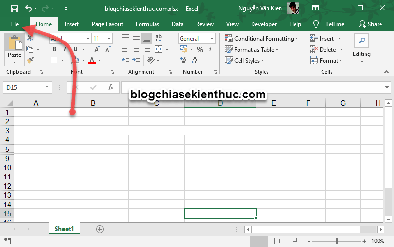Switch to Page Layout view

point(278,241)
